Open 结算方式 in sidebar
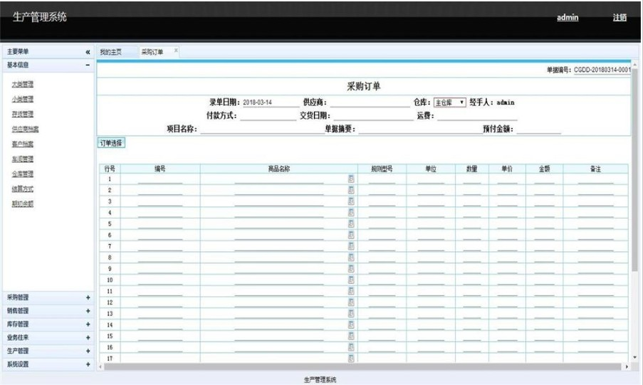This screenshot has width=643, height=385. (x=23, y=189)
